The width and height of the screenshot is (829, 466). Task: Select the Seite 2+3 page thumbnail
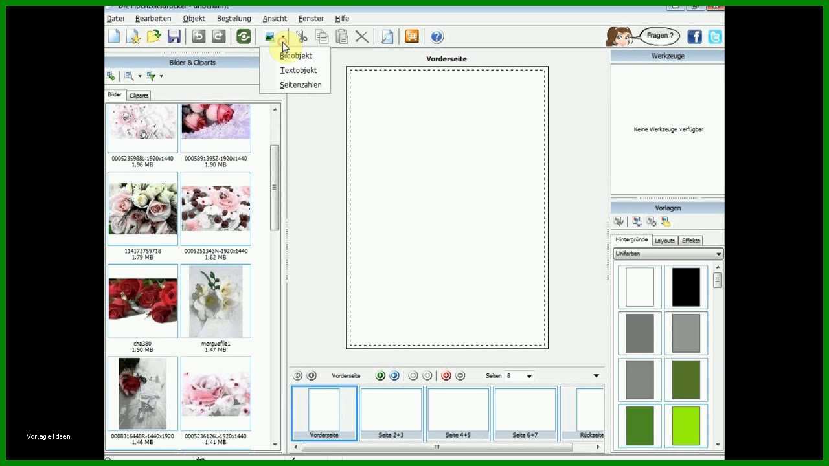click(391, 413)
